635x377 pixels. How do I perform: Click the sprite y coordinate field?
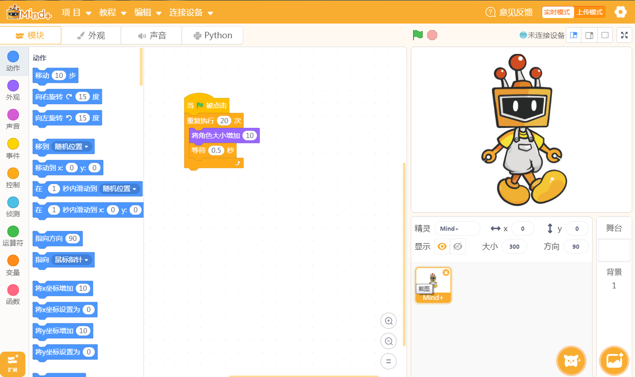577,228
